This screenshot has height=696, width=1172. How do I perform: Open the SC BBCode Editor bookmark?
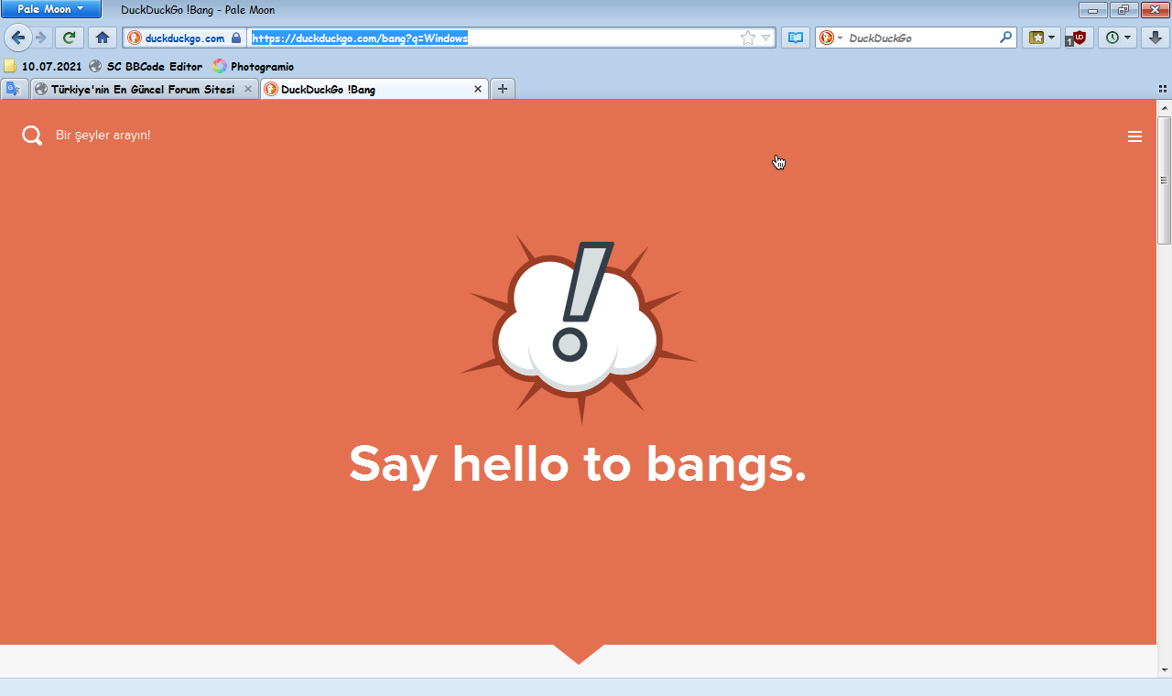(146, 66)
